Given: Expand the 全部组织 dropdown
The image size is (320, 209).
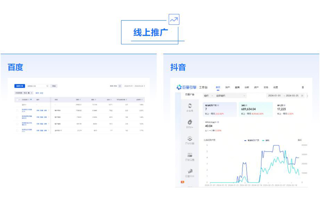Looking at the screenshot, I should 230,96.
